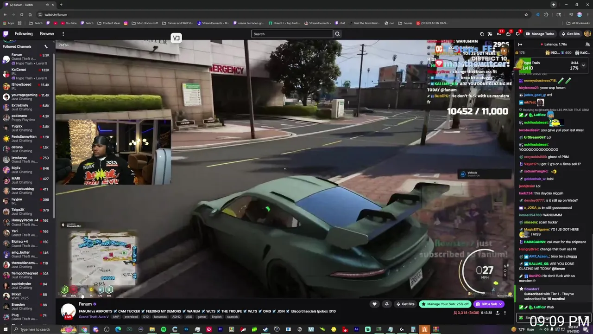Open the YouTube bookmark
The width and height of the screenshot is (593, 334).
[68, 23]
